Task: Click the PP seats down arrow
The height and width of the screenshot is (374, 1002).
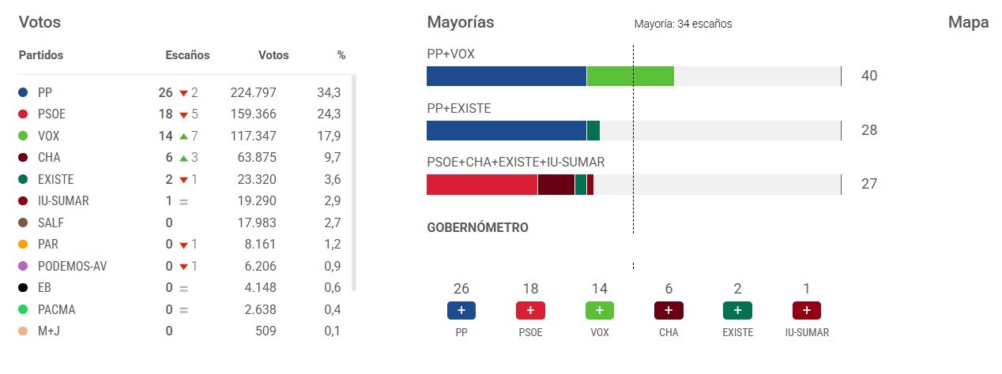Action: 183,93
